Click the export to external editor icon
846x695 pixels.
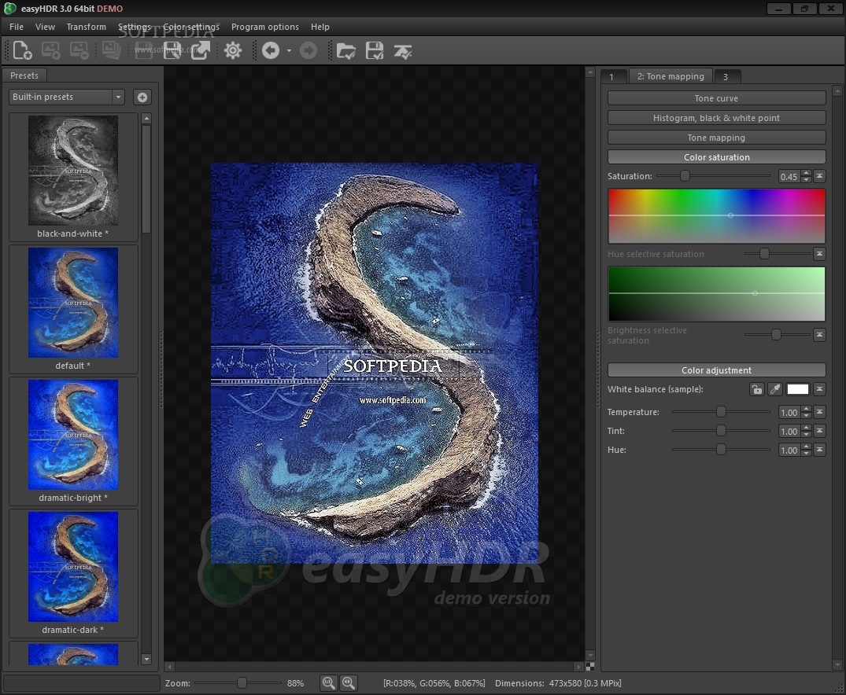click(201, 50)
